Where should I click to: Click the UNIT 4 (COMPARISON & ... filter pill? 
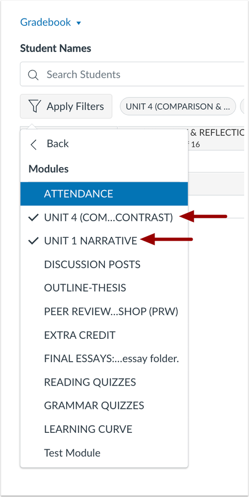click(178, 106)
